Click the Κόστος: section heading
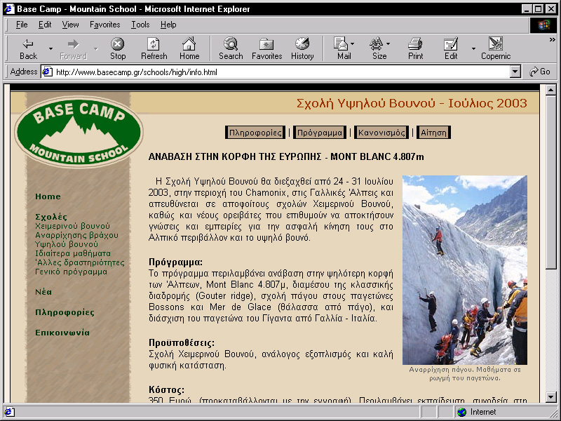This screenshot has height=421, width=561. click(166, 389)
